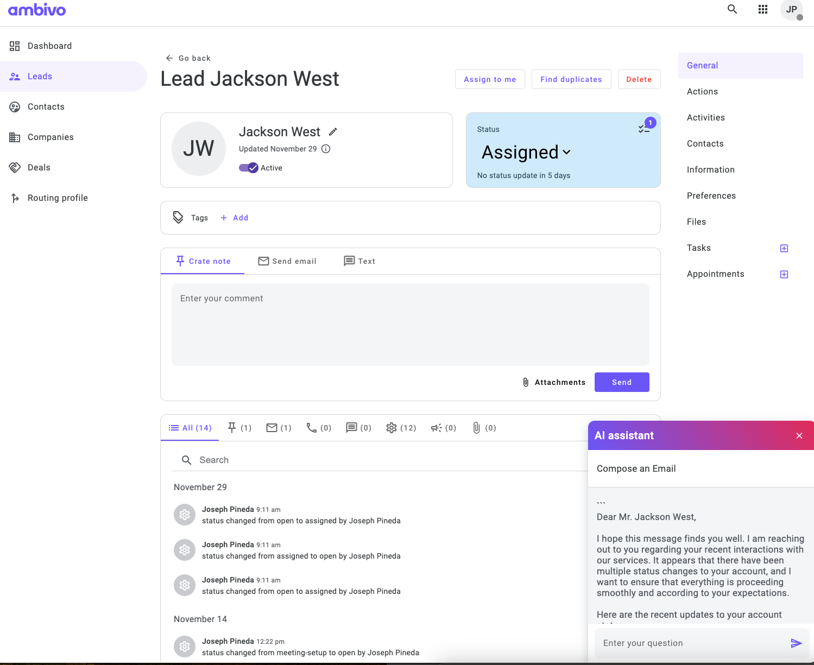
Task: Open the JP user avatar menu
Action: [792, 9]
